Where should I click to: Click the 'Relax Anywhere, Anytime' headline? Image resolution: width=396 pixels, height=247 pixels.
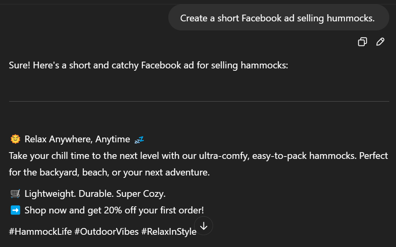click(x=77, y=139)
